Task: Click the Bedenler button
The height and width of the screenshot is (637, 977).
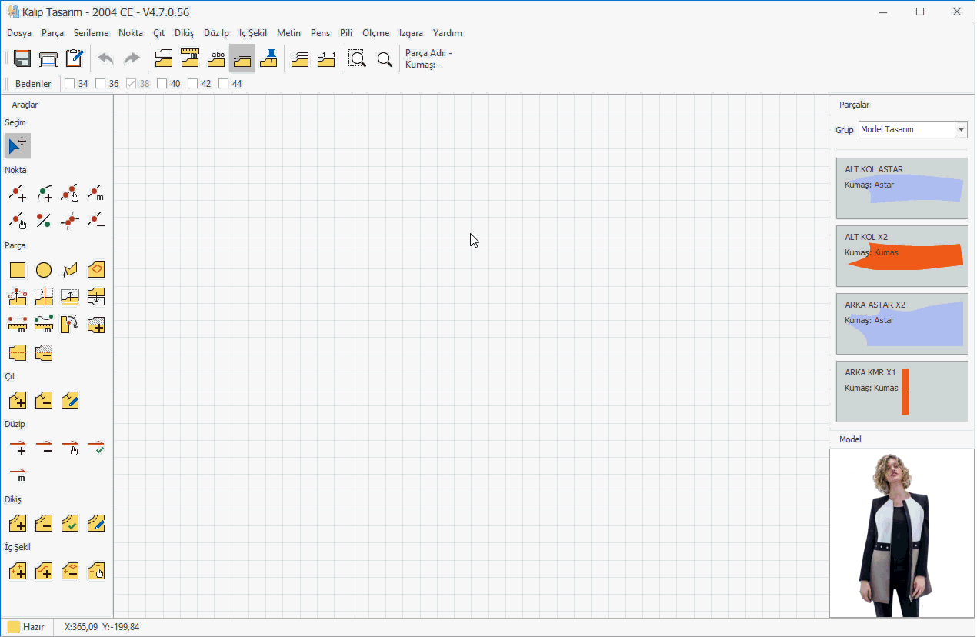Action: tap(33, 84)
